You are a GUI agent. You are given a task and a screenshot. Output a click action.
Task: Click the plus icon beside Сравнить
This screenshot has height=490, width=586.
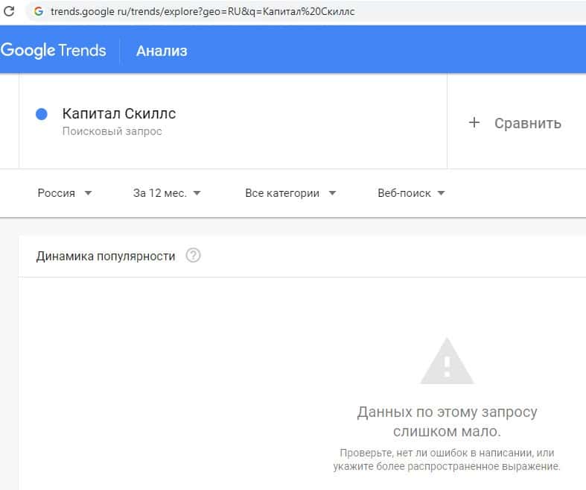(x=474, y=123)
